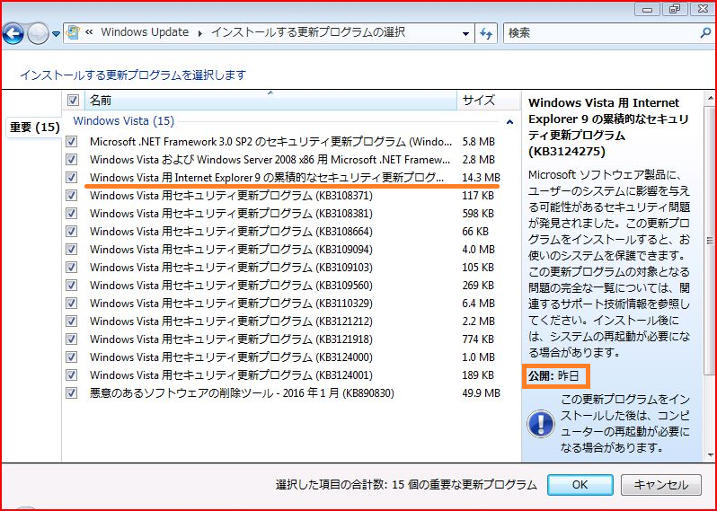Select the KB3109094 security update row
Image resolution: width=717 pixels, height=511 pixels.
coord(291,249)
